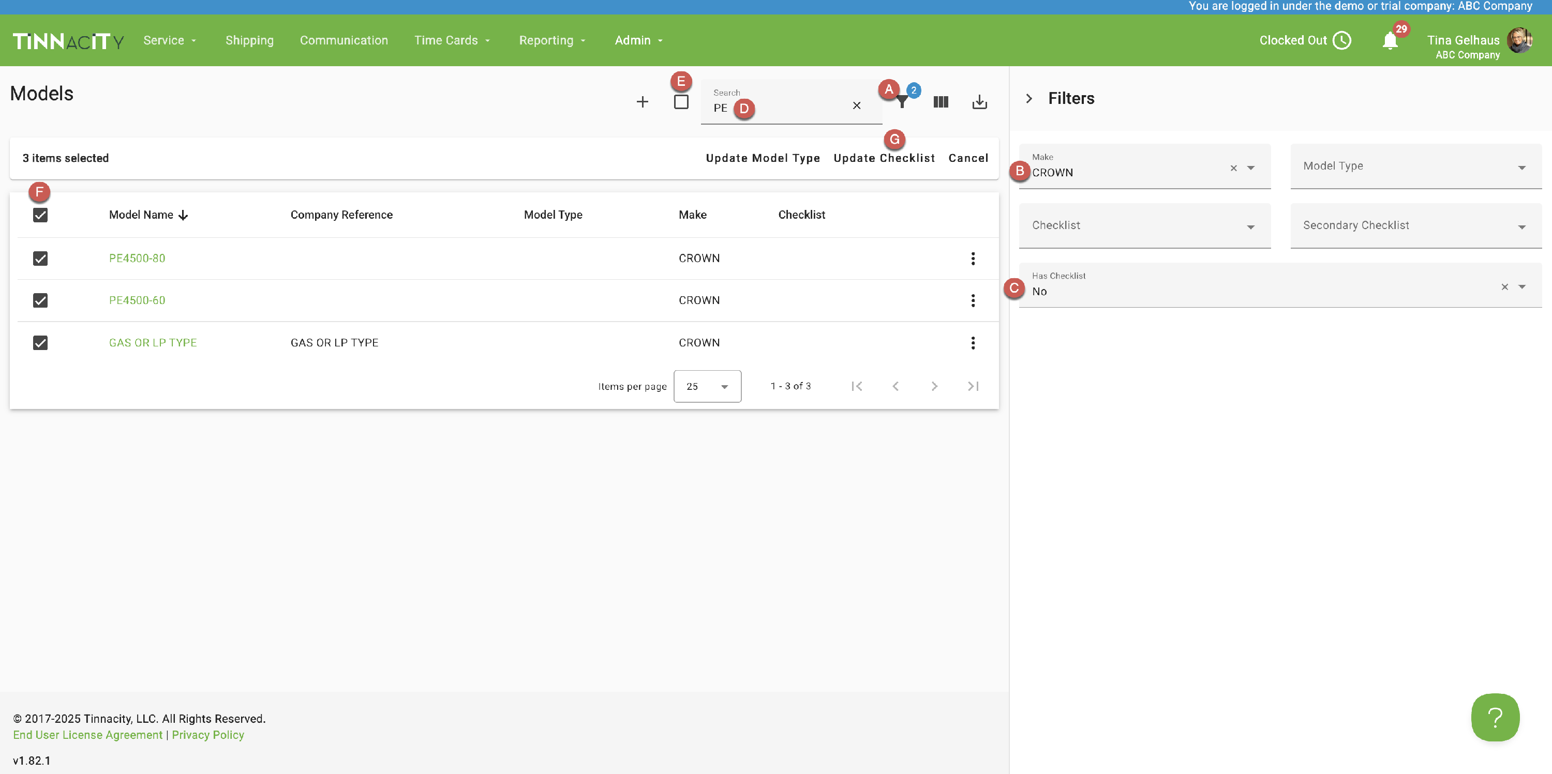Open the three-dot menu for PE4500-80
This screenshot has height=774, width=1552.
(x=973, y=259)
